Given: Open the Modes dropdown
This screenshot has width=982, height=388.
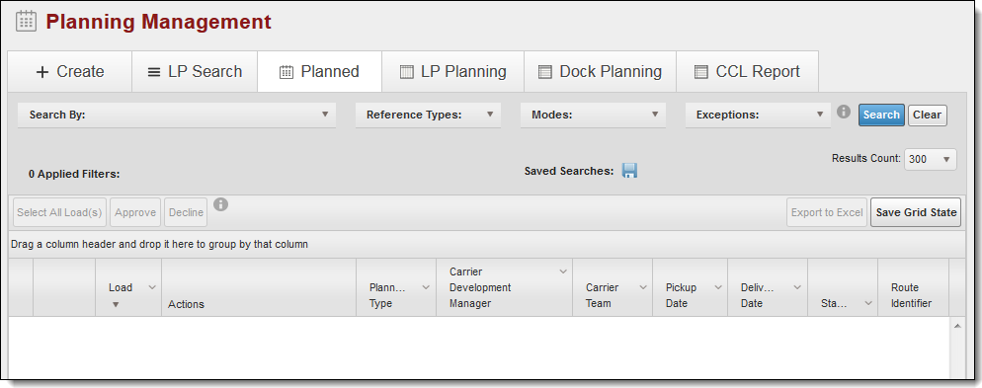Looking at the screenshot, I should pos(593,116).
